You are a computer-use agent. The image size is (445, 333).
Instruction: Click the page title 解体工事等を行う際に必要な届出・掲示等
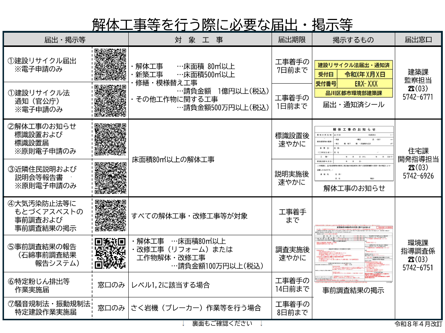(222, 25)
